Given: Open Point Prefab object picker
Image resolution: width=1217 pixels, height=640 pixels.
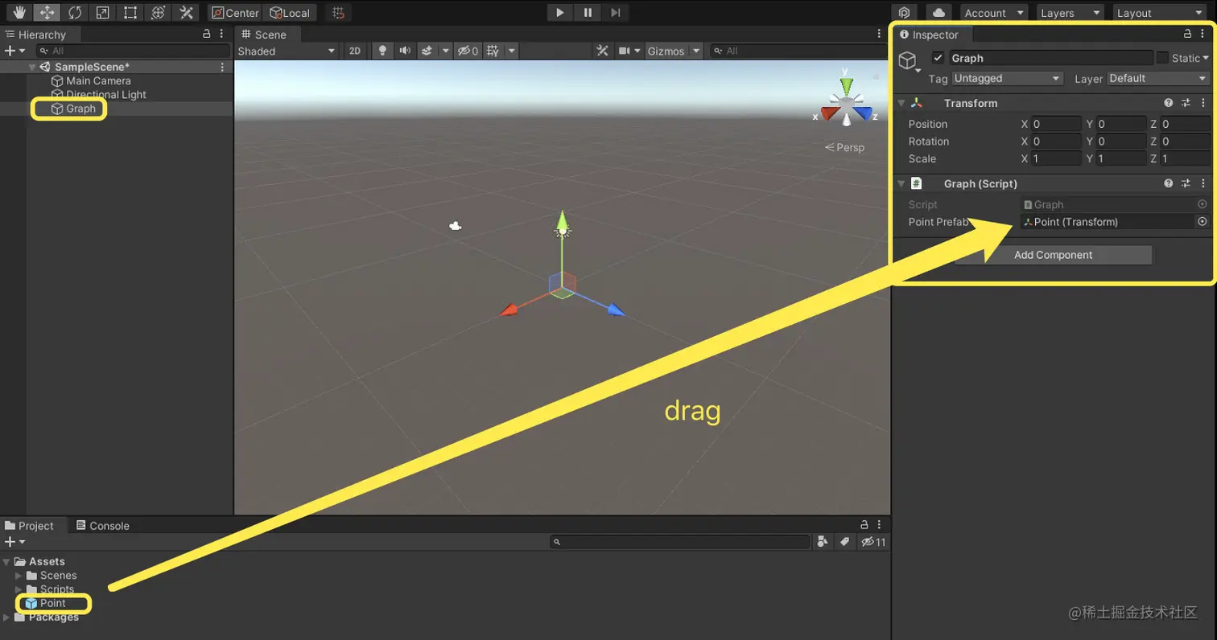Looking at the screenshot, I should (x=1203, y=222).
